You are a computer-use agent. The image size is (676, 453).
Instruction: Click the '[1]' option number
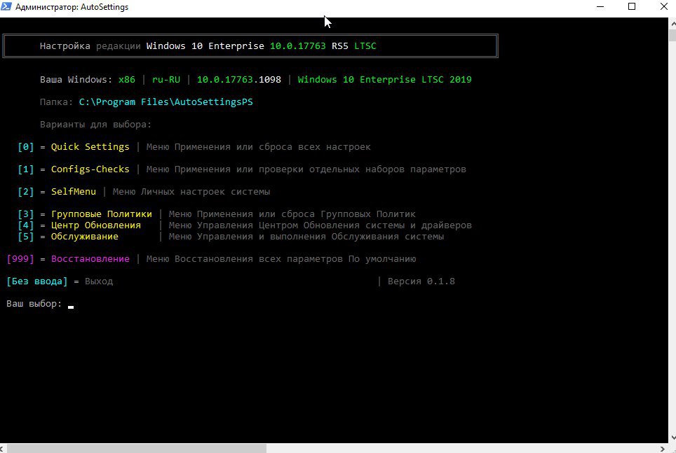pyautogui.click(x=26, y=169)
